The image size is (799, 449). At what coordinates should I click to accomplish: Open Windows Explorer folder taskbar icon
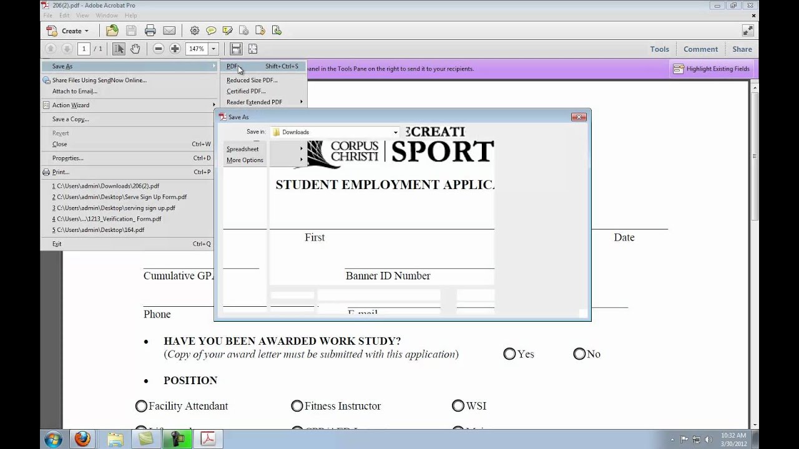[x=115, y=439]
